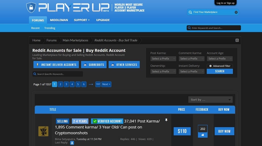
Task: Open the Account Age prefix dropdown
Action: click(x=220, y=58)
